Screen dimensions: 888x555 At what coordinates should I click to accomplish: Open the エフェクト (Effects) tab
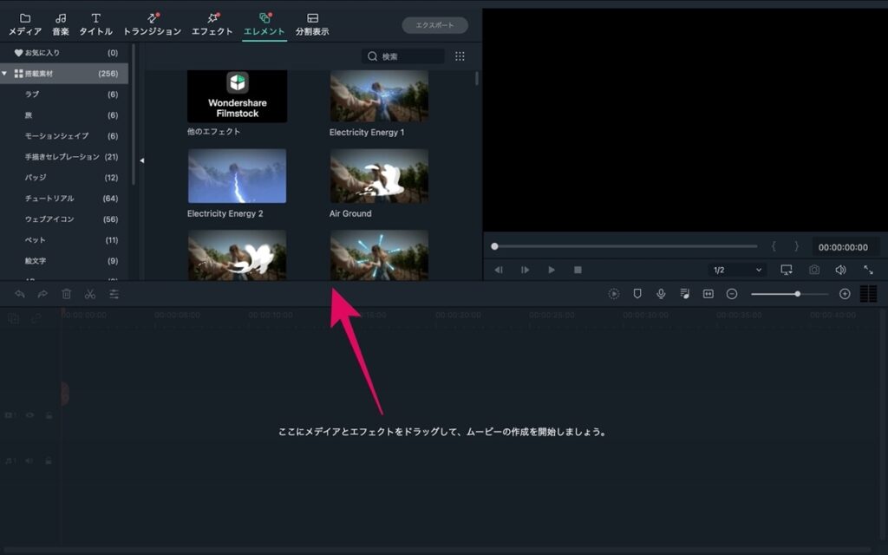coord(212,25)
